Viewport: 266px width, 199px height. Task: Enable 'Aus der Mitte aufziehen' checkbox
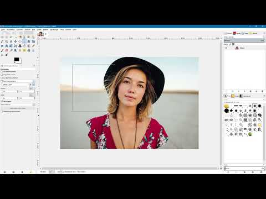(x=2, y=78)
